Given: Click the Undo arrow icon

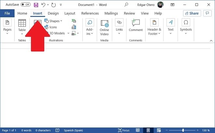Looking at the screenshot, I should coord(43,5).
